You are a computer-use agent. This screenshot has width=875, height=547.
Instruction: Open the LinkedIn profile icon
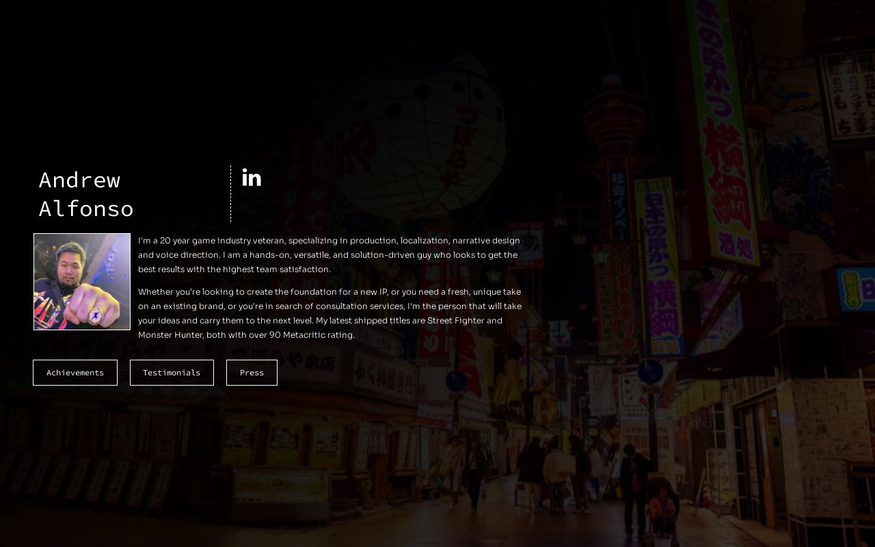(252, 178)
